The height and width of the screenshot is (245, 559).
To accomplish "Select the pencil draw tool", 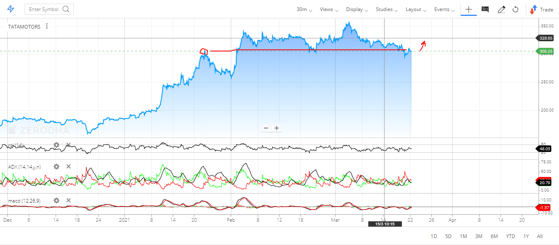I will (501, 9).
